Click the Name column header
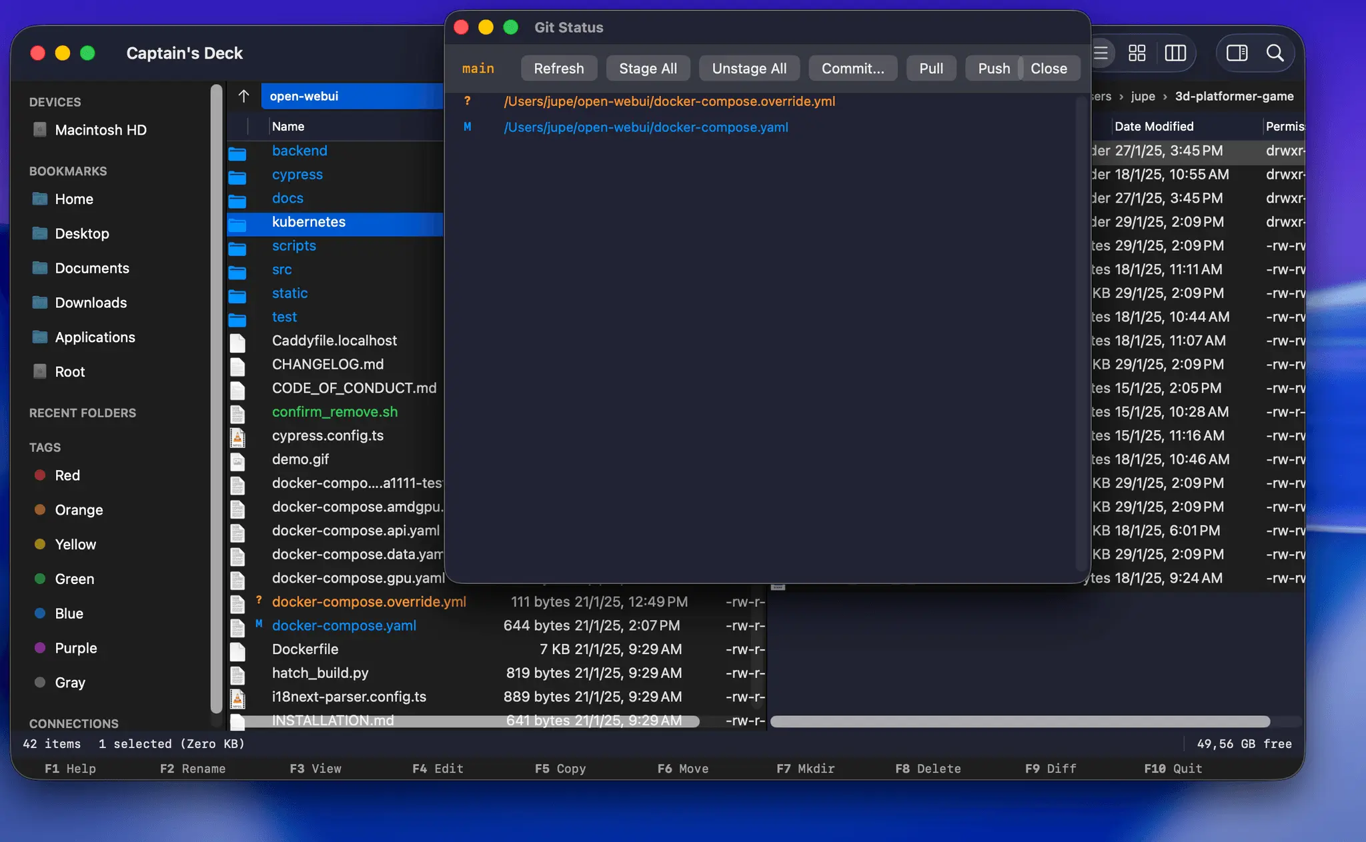This screenshot has width=1366, height=842. [x=288, y=127]
